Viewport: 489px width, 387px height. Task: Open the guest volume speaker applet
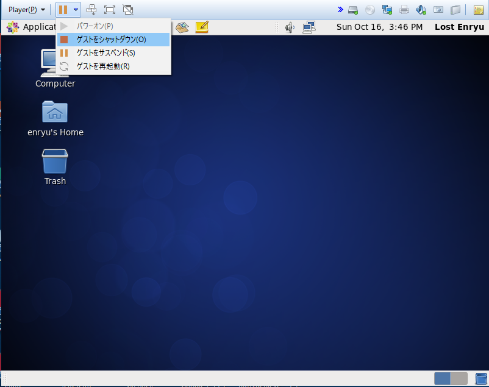point(290,27)
